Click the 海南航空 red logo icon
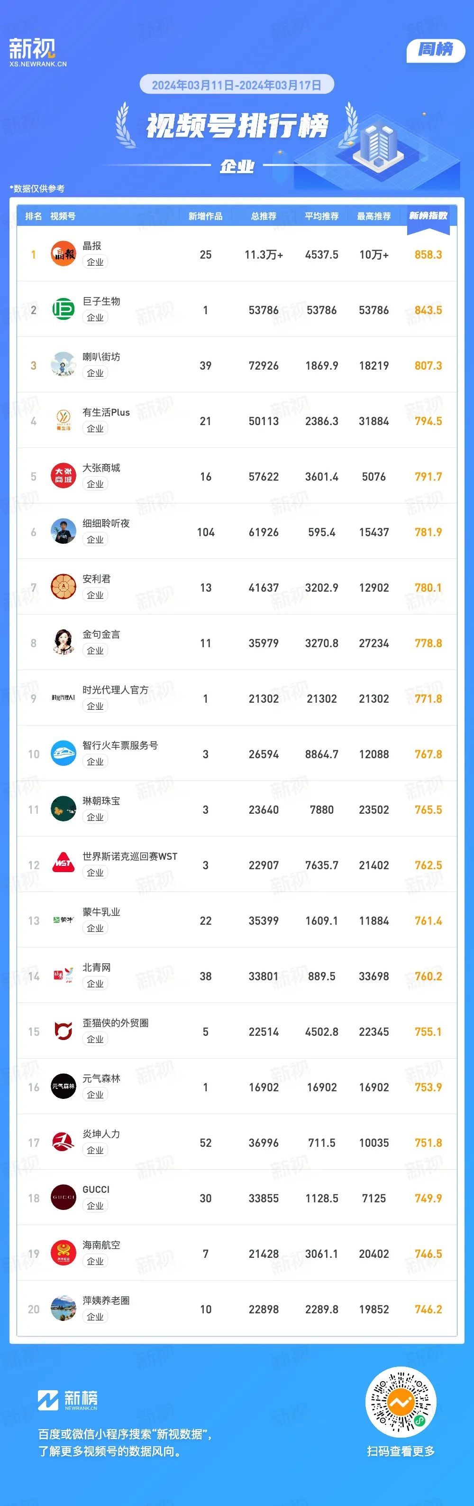 click(x=63, y=1254)
